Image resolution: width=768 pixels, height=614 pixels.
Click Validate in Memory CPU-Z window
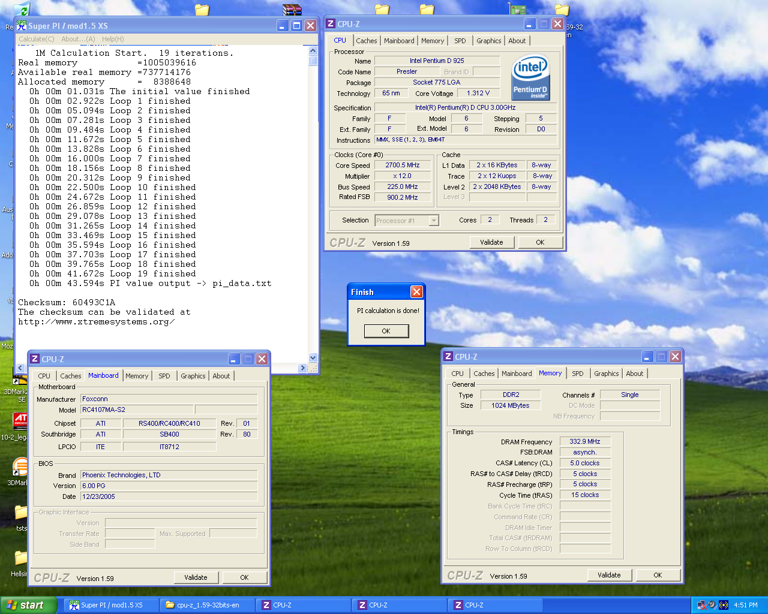point(609,575)
